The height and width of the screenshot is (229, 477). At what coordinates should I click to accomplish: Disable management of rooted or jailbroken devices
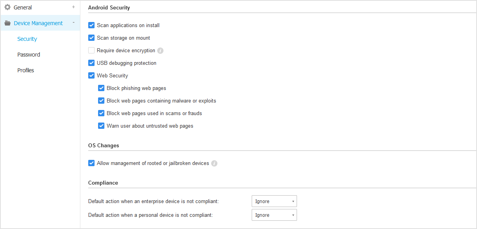[91, 163]
